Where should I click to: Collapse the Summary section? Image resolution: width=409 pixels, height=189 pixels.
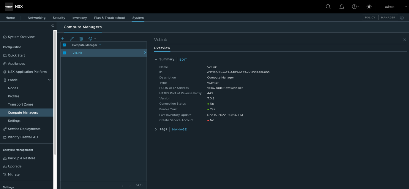156,59
